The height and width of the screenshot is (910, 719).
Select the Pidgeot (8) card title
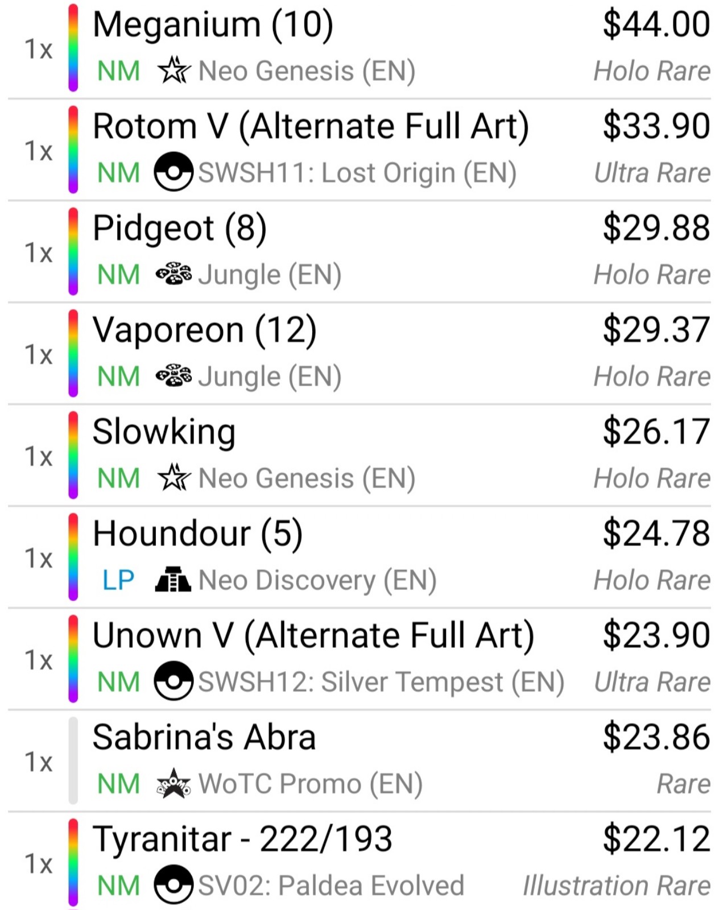(179, 228)
